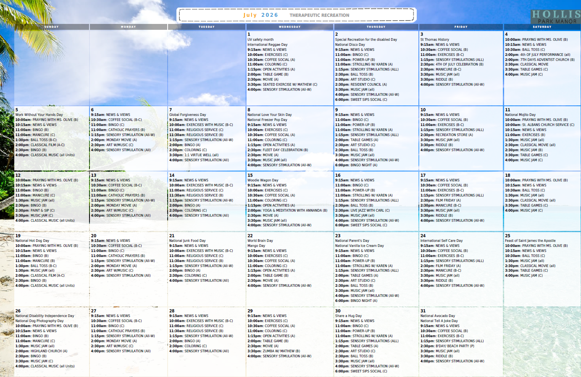This screenshot has height=377, width=581.
Task: Click 'Feast of Saint James the Apostle'
Action: click(530, 241)
